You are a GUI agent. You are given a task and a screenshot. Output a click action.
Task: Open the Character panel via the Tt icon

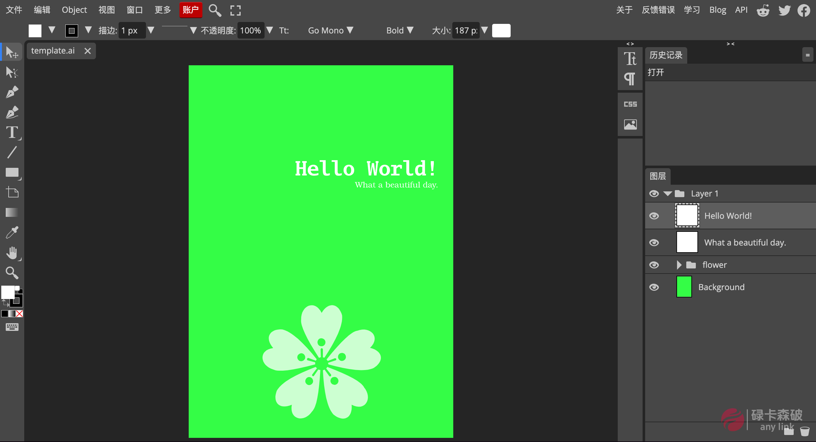630,59
